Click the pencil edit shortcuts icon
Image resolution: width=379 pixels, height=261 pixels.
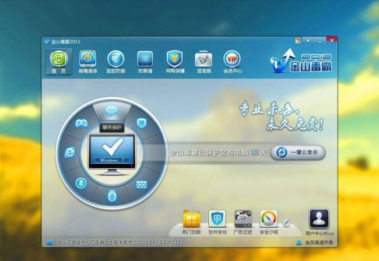[x=286, y=223]
